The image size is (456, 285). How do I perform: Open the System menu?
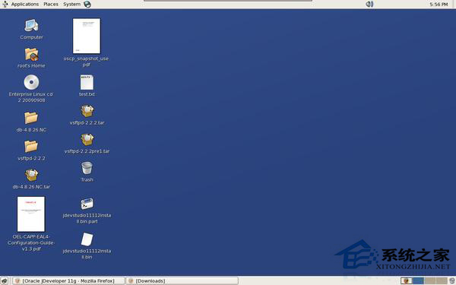click(x=72, y=4)
